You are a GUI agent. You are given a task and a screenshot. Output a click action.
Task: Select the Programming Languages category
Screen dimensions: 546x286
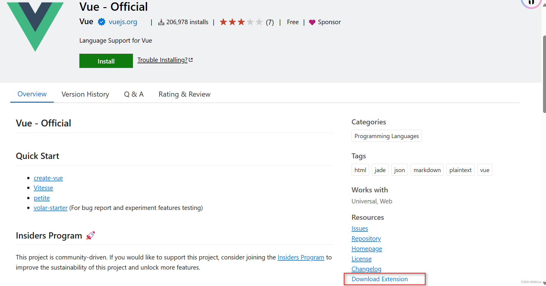tap(386, 136)
